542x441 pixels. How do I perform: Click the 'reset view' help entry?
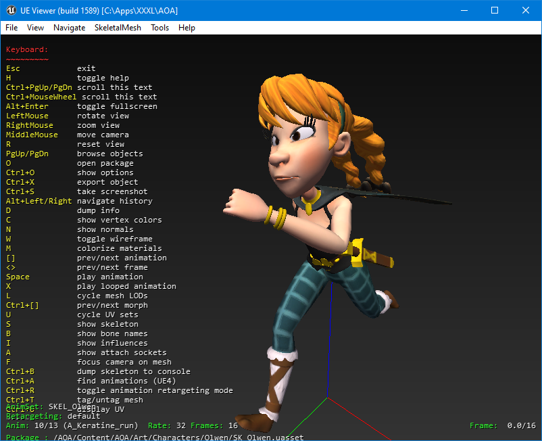coord(100,144)
